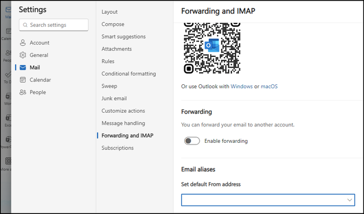Click the magnifier icon in Search settings
This screenshot has width=364, height=214.
[25, 25]
